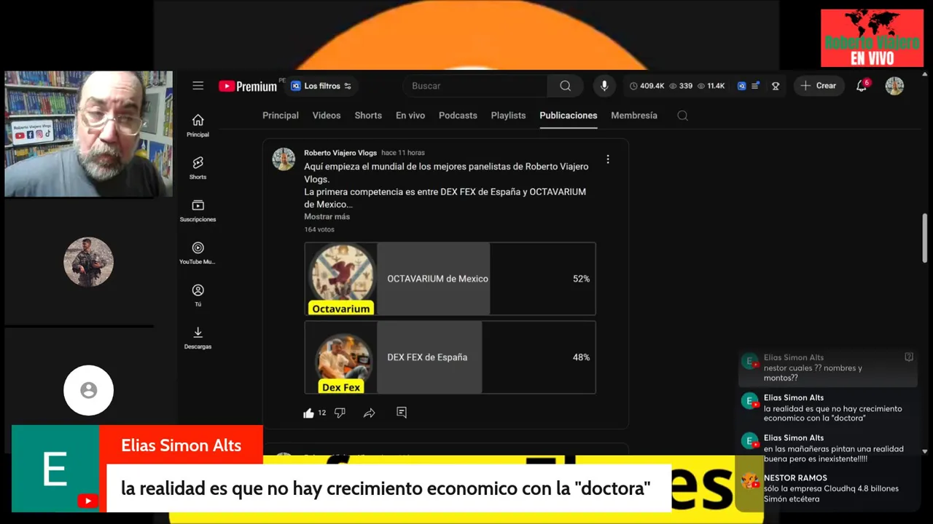Click the magnifier search submit button
Viewport: 933px width, 524px height.
[565, 86]
